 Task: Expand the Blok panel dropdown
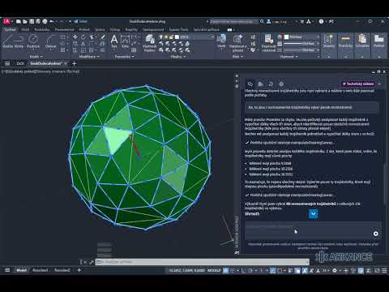(x=237, y=57)
